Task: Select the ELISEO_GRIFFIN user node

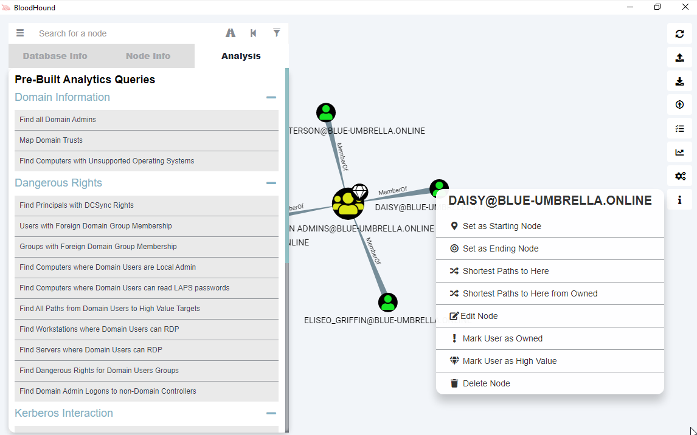Action: coord(387,303)
